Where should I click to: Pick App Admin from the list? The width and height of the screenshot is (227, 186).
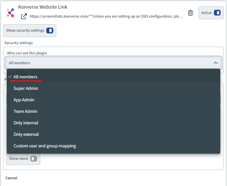pyautogui.click(x=114, y=100)
